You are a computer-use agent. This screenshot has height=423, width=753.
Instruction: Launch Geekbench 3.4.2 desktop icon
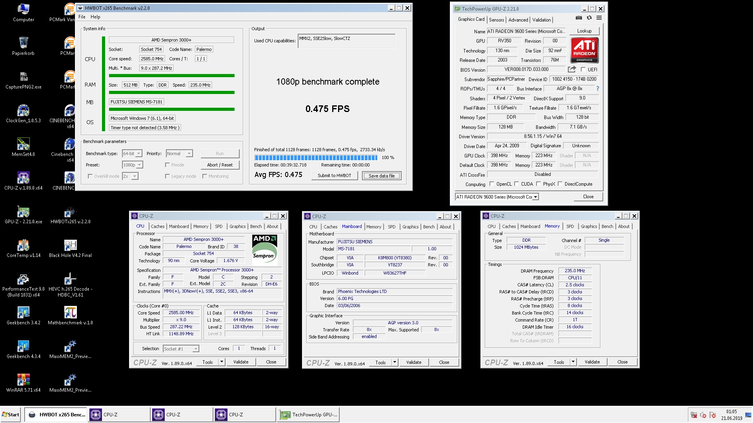click(x=23, y=316)
